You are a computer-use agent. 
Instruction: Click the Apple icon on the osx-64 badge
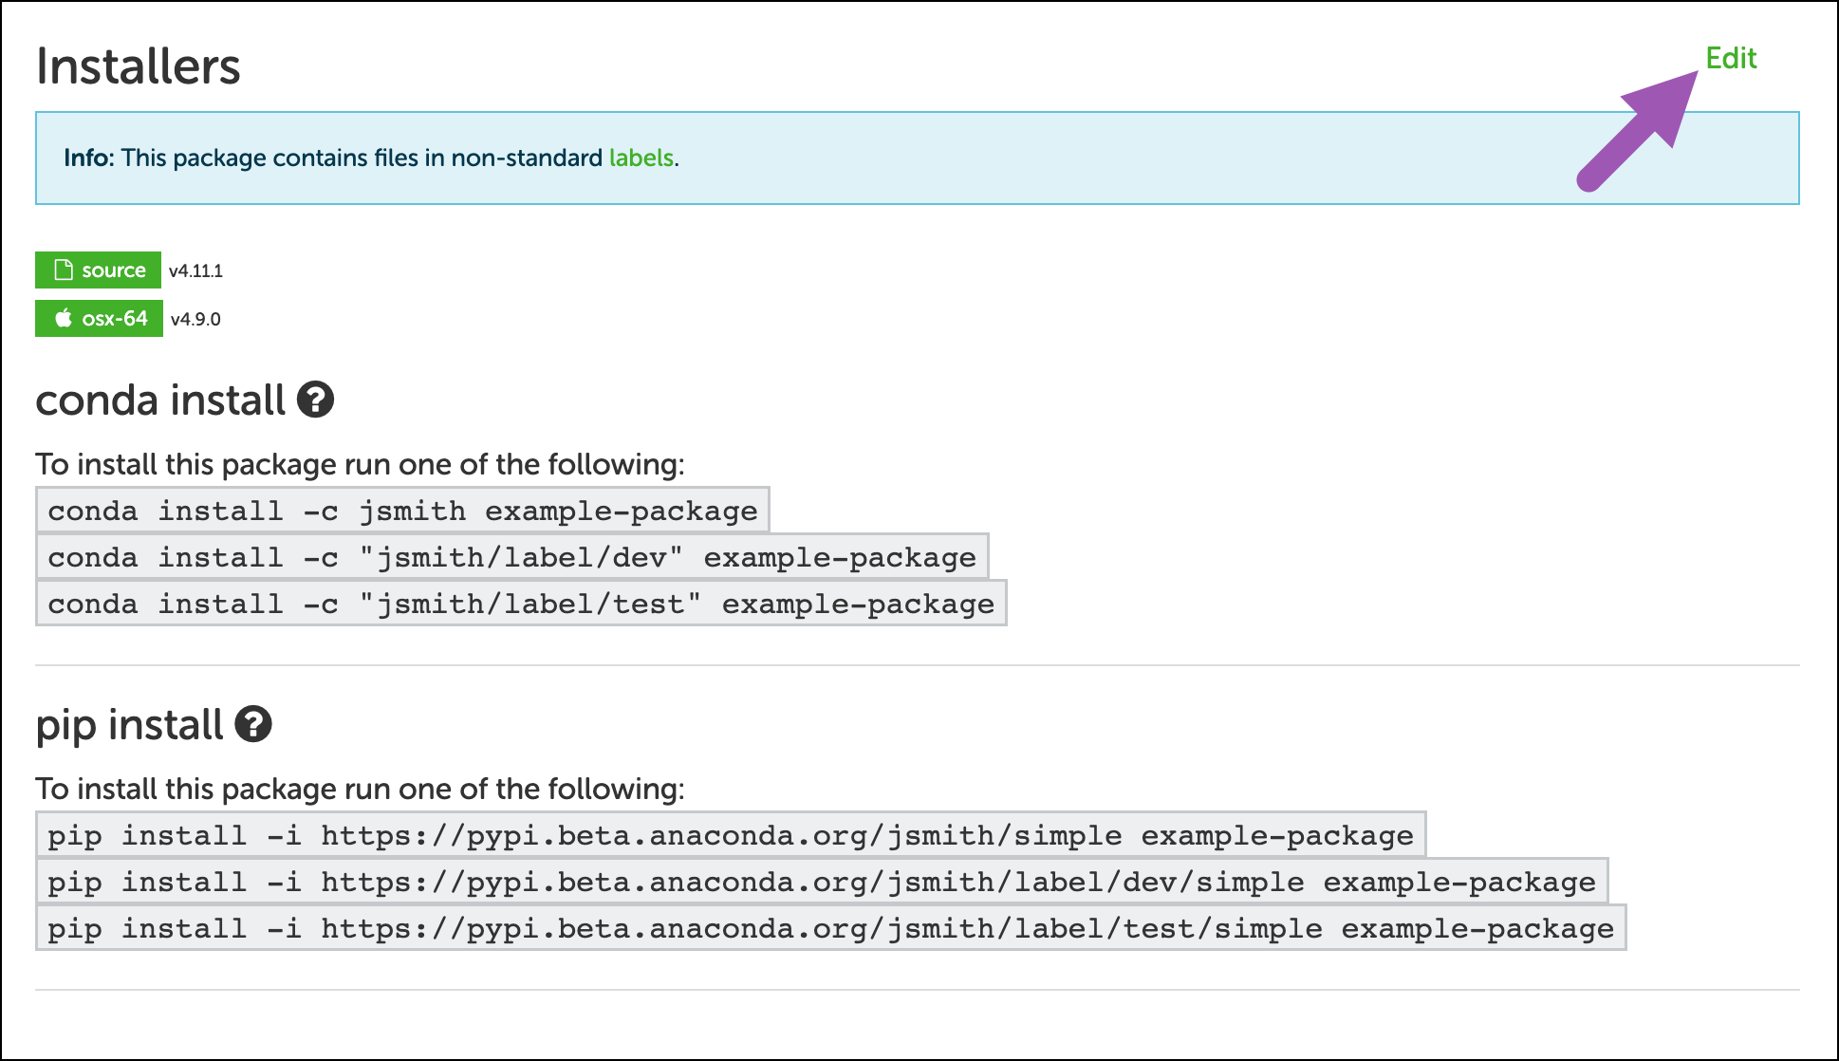64,319
